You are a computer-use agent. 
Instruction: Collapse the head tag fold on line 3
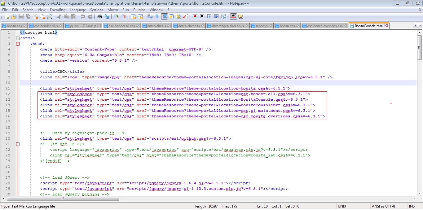(x=18, y=44)
